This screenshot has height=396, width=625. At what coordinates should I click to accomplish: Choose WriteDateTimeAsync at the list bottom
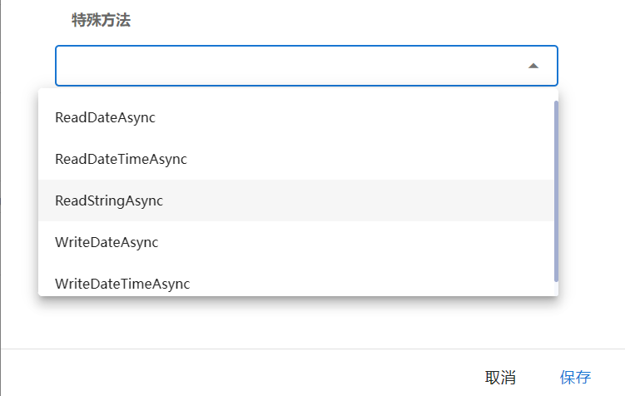point(122,283)
